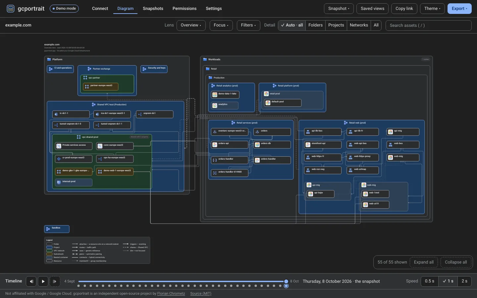Click the Sandbox project icon

tap(48, 229)
